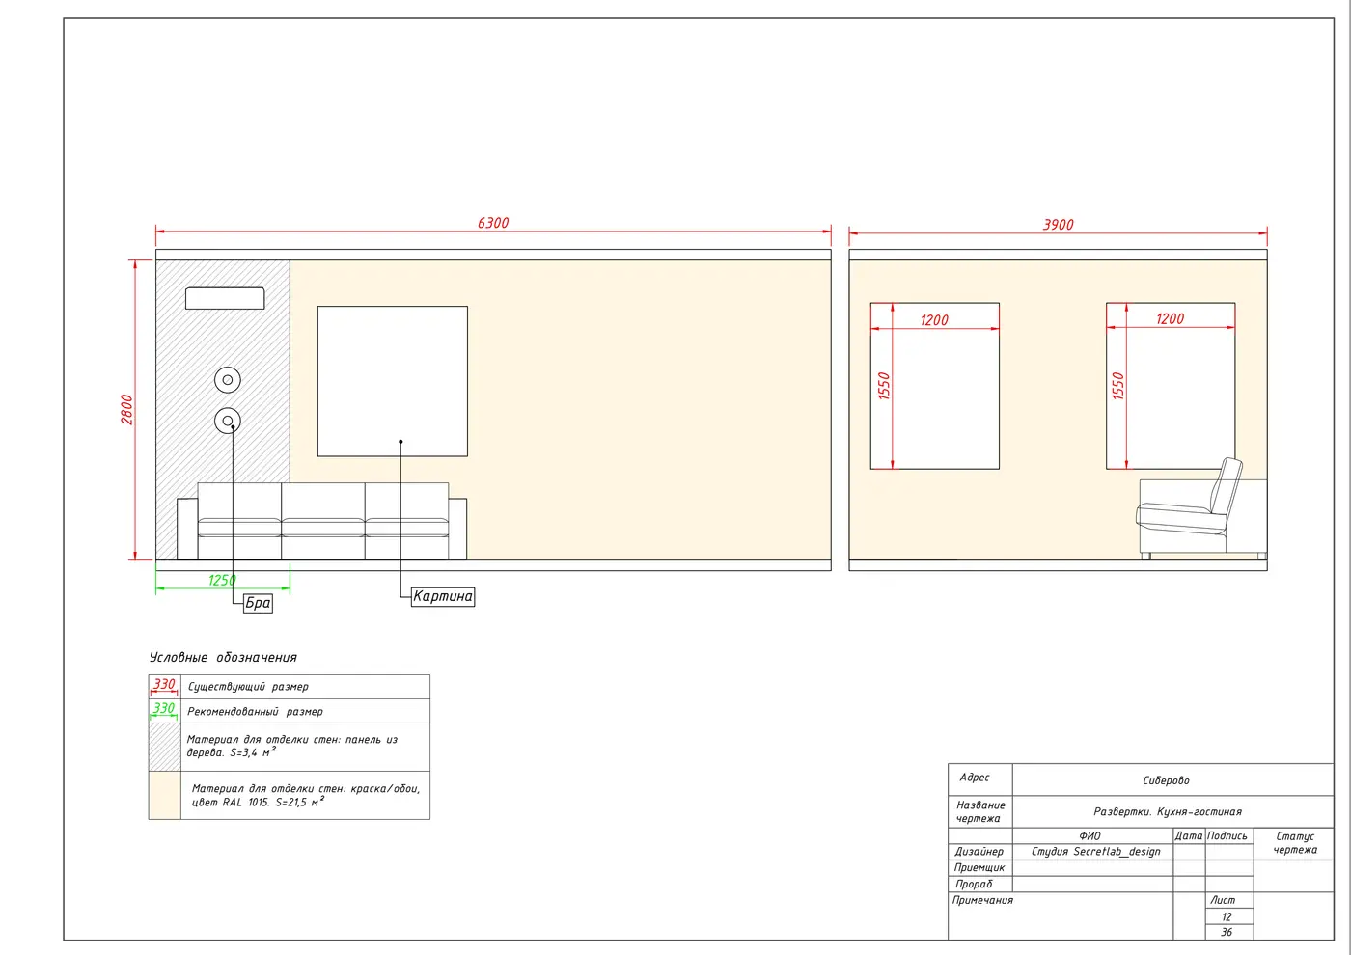This screenshot has width=1351, height=955.
Task: Select the Адрес title block label
Action: coord(975,778)
